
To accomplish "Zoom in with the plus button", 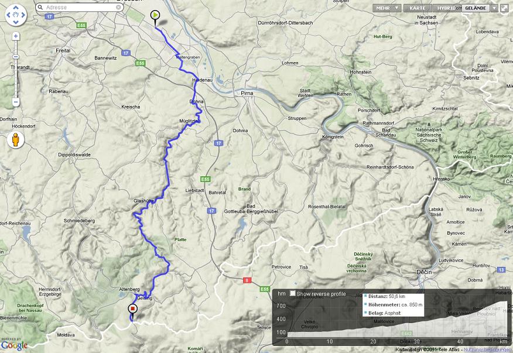I will [16, 36].
